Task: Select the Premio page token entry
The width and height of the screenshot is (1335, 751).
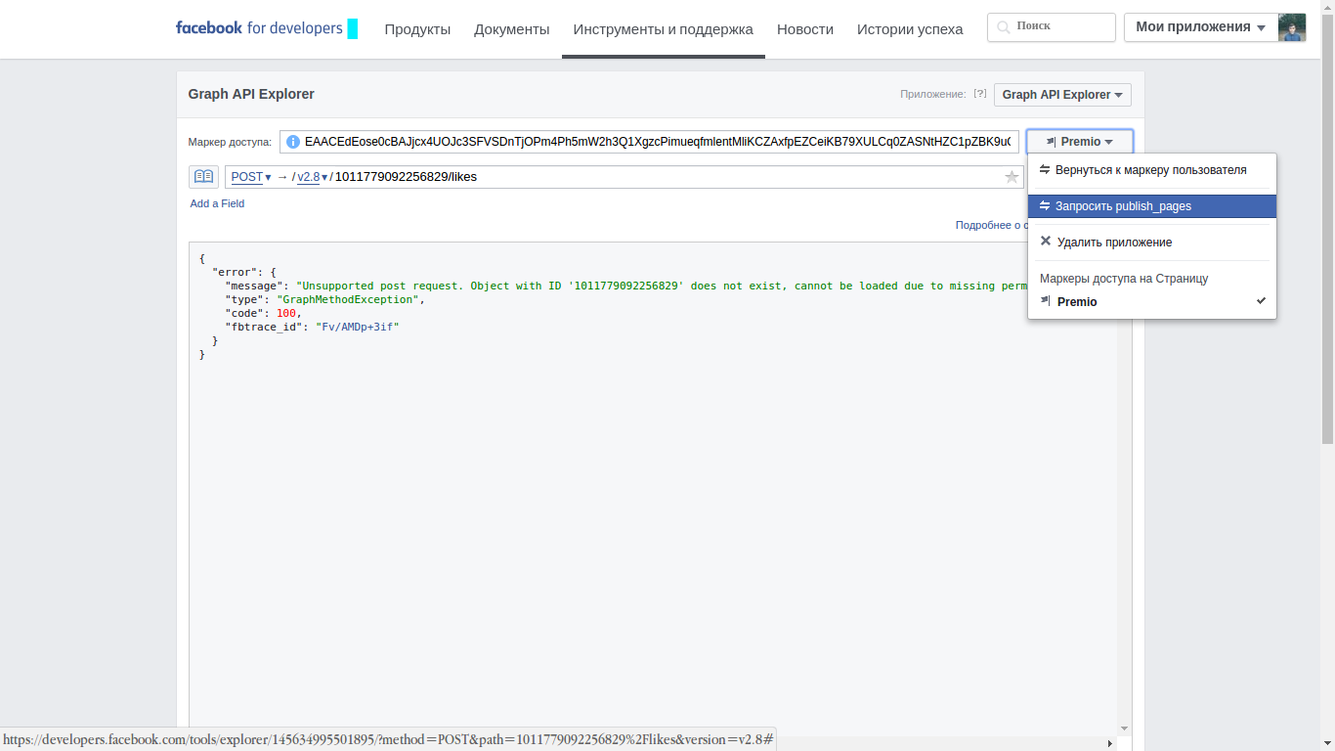Action: [x=1151, y=301]
